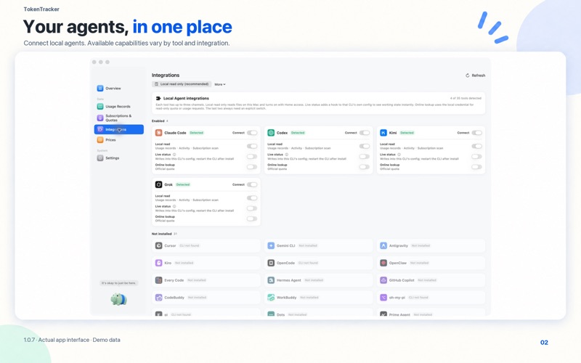
Task: Toggle Local read for Claude Code
Action: coord(252,146)
